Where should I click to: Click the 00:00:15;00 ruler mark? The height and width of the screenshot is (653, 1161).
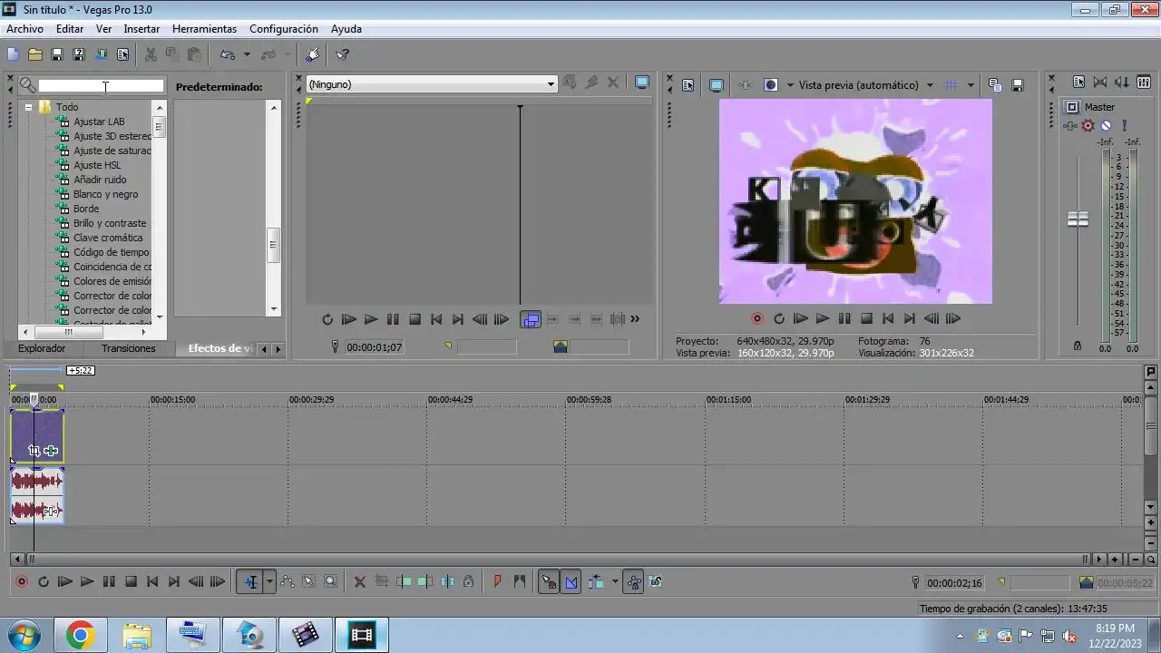point(172,400)
